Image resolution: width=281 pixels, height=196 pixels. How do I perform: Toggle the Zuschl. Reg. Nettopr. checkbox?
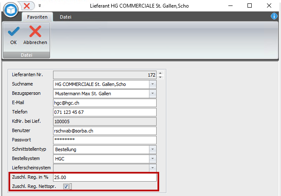(66, 186)
